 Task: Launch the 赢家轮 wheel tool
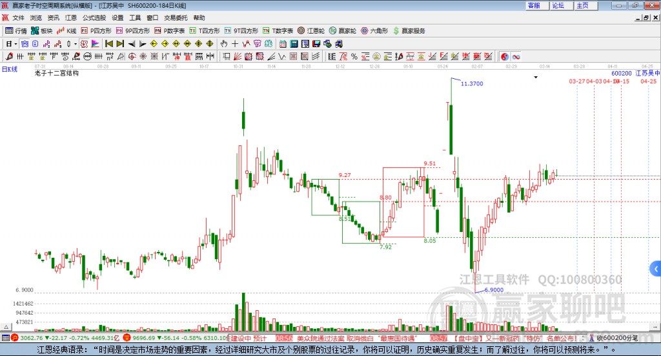[343, 31]
